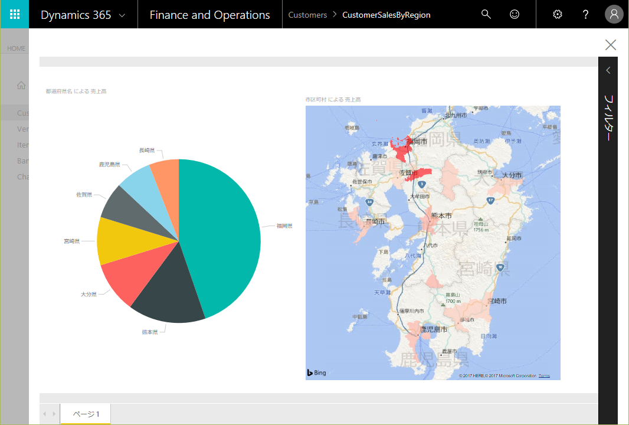
Task: Click the pie chart title 都道府県名 による 売上高
Action: 76,91
